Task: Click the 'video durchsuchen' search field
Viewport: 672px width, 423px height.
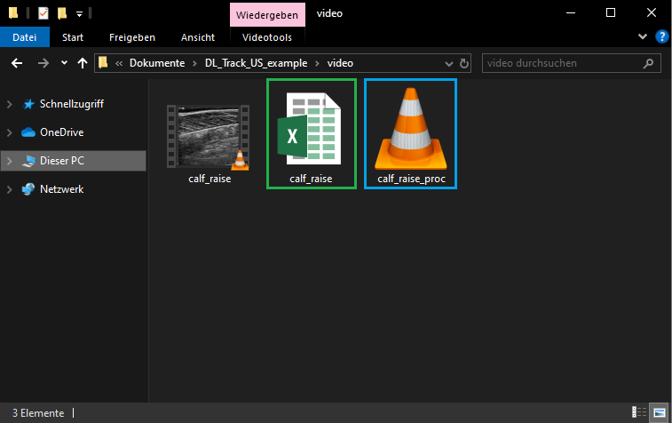Action: click(564, 63)
